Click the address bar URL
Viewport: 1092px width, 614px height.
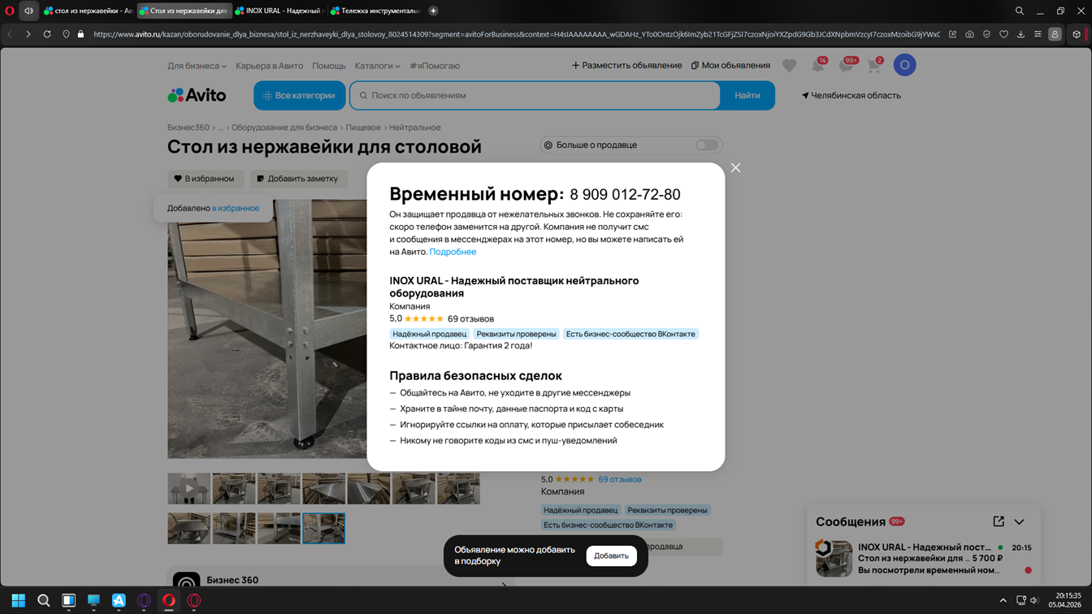pos(517,34)
